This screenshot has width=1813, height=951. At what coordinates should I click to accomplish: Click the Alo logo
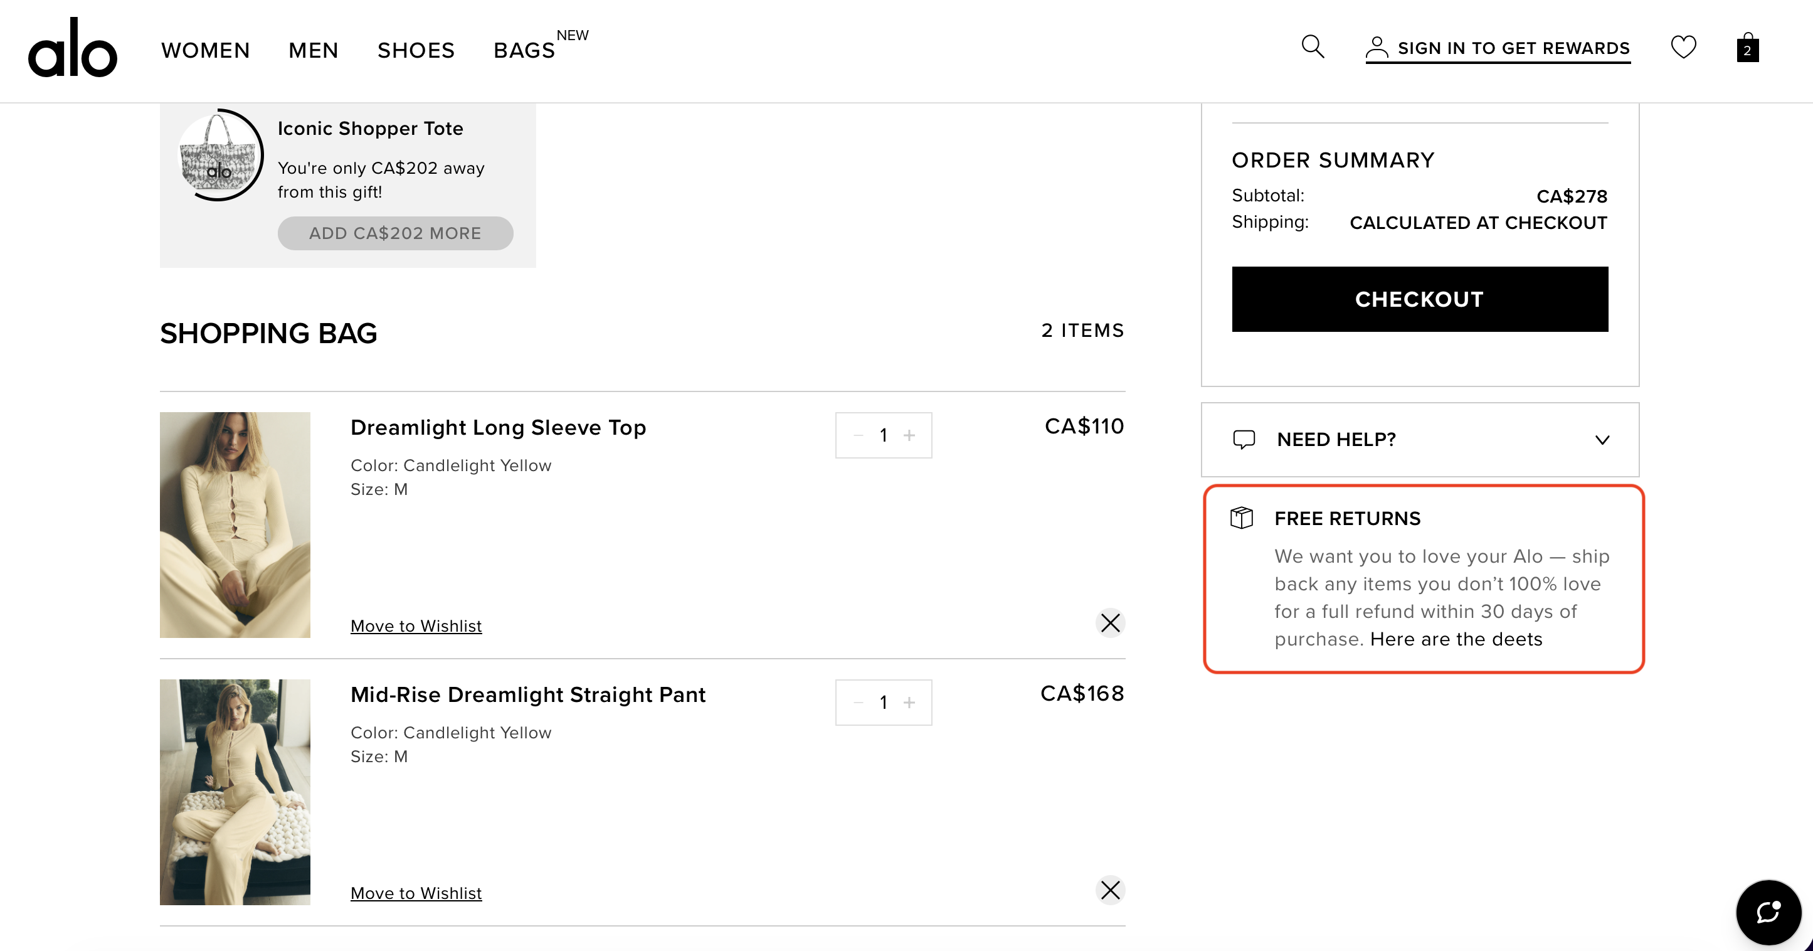[x=73, y=48]
